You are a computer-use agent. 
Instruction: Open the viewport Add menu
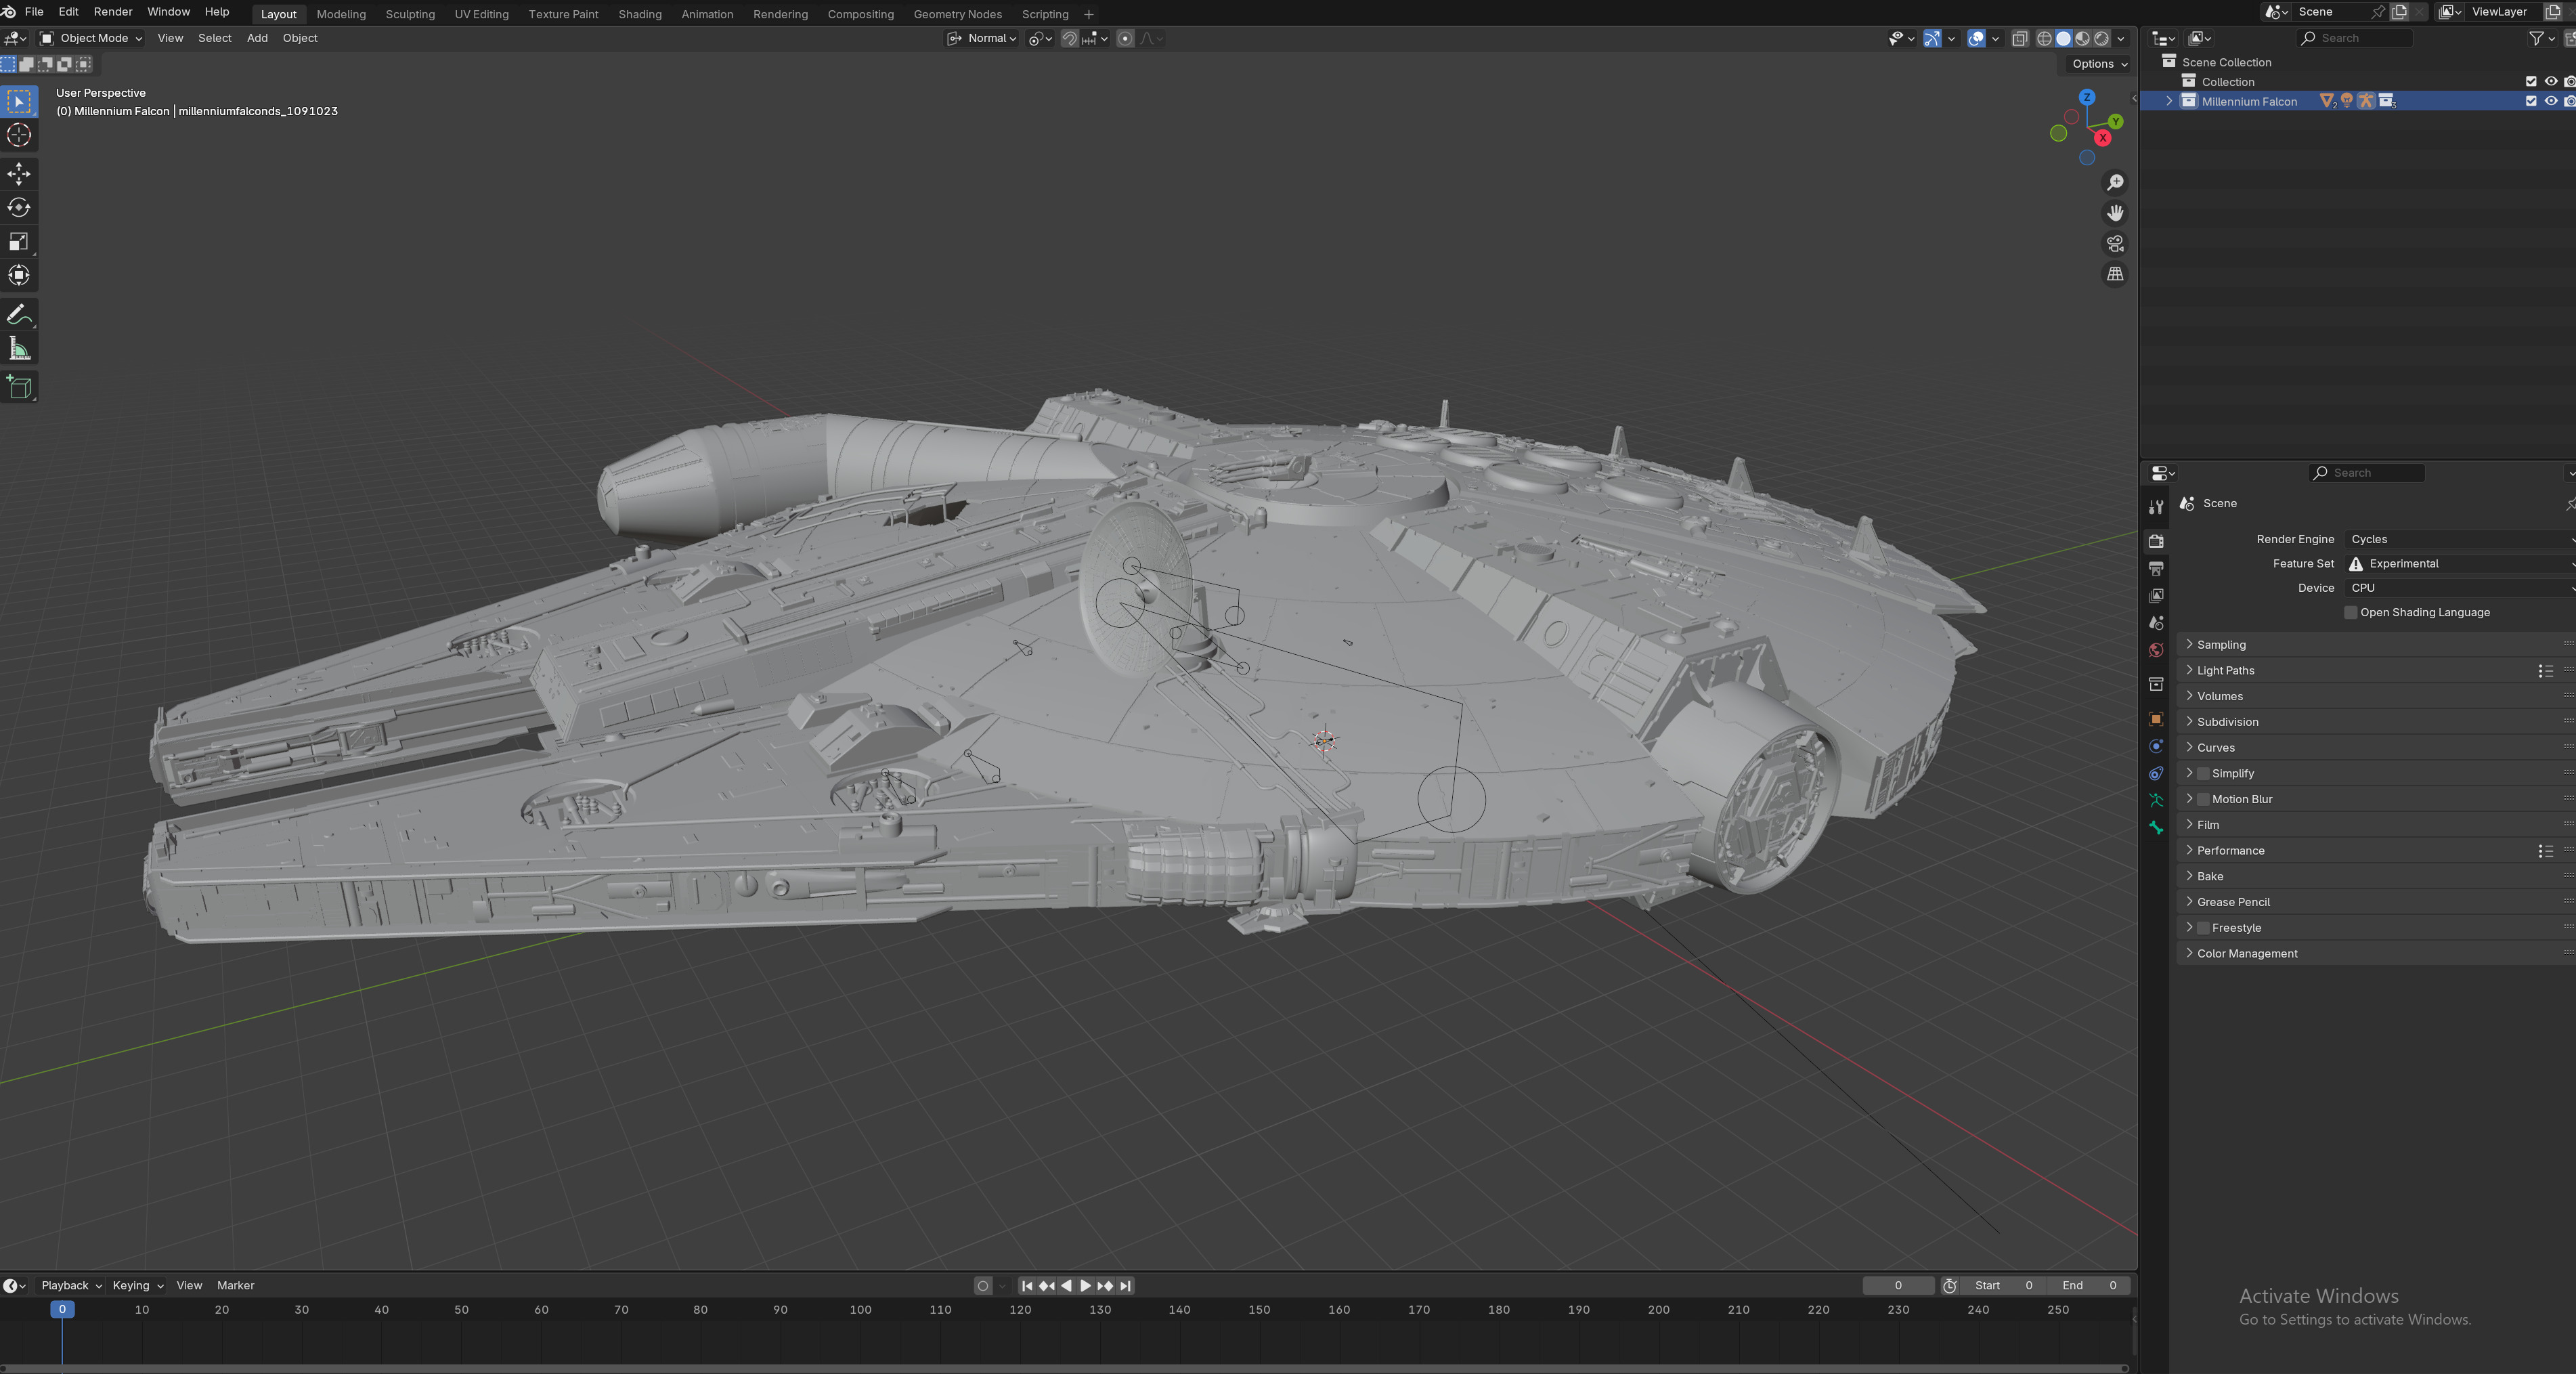pos(257,38)
